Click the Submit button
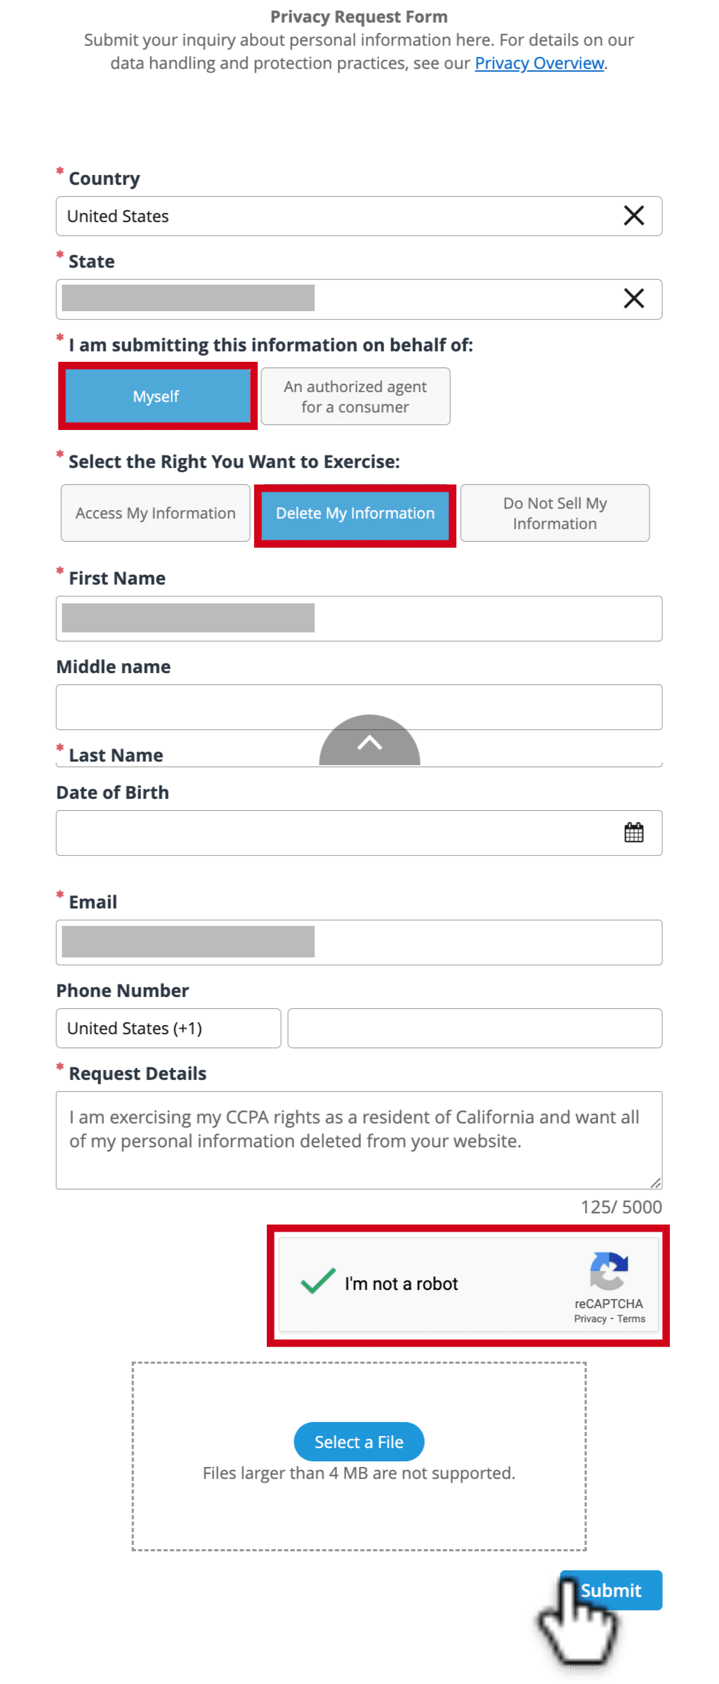 (611, 1590)
